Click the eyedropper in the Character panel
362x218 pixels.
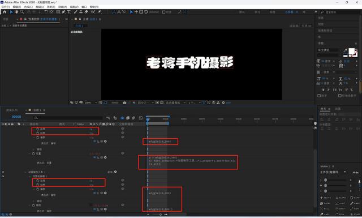(x=346, y=50)
